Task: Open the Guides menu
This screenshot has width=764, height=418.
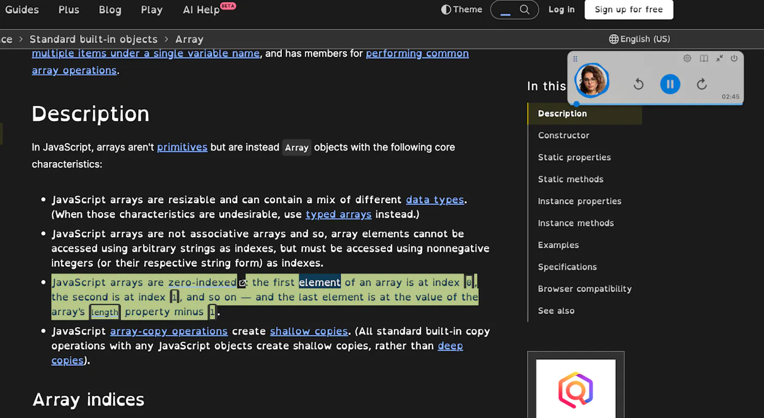Action: pos(22,10)
